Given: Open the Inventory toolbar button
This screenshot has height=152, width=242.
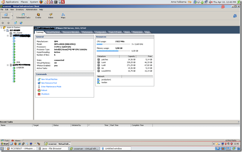Looking at the screenshot, I should click(6, 16).
